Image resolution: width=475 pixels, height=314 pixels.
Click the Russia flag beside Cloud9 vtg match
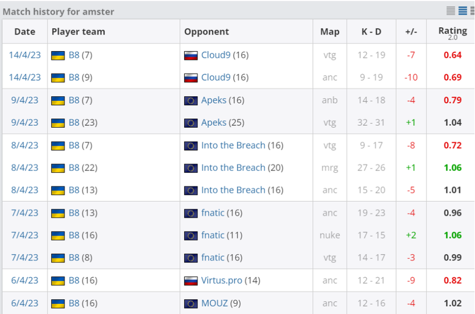click(x=191, y=55)
